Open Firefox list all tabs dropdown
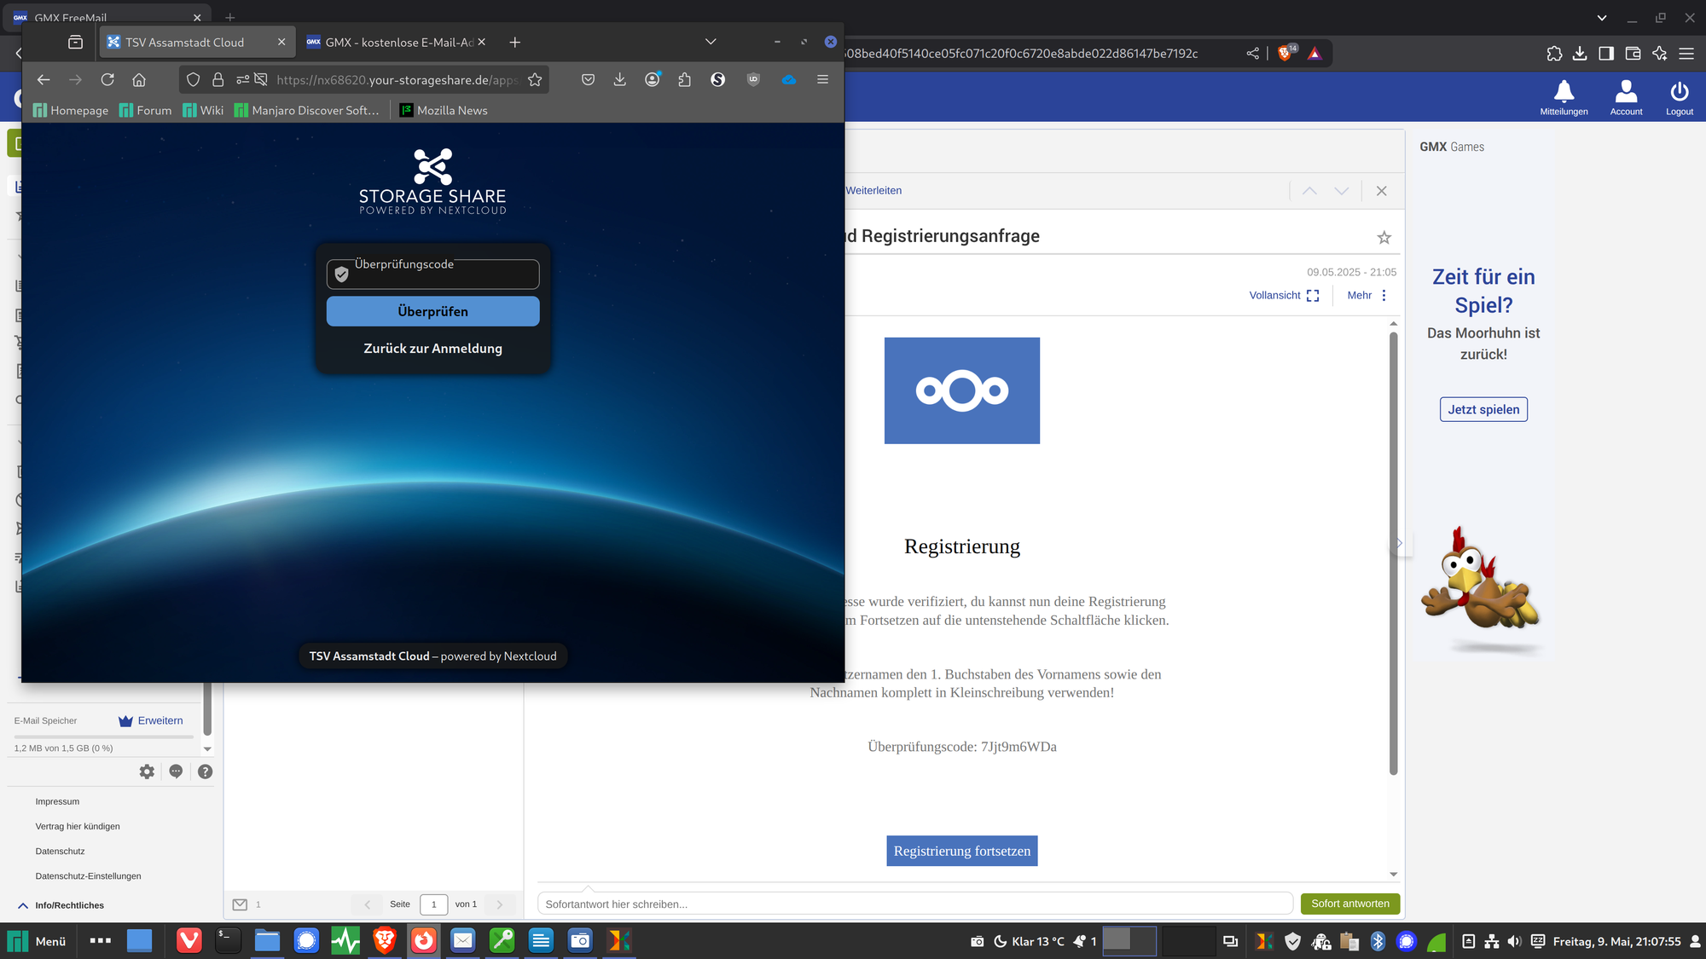Screen dimensions: 1706x959 point(711,42)
